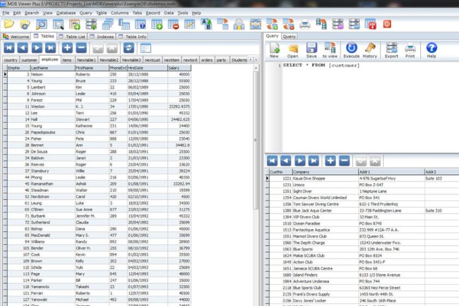Click the table info icon with blue badge
Screen dimensions: 459x306
coord(140,24)
